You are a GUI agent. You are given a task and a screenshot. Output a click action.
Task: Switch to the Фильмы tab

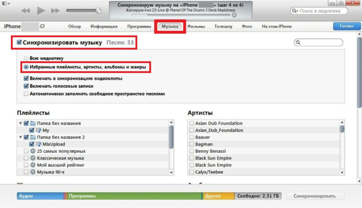coord(196,26)
